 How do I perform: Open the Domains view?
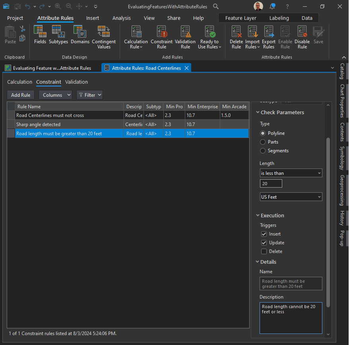tap(80, 35)
